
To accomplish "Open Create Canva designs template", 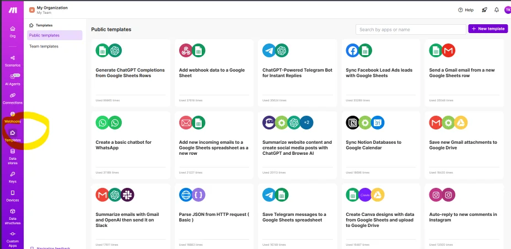I will 381,216.
